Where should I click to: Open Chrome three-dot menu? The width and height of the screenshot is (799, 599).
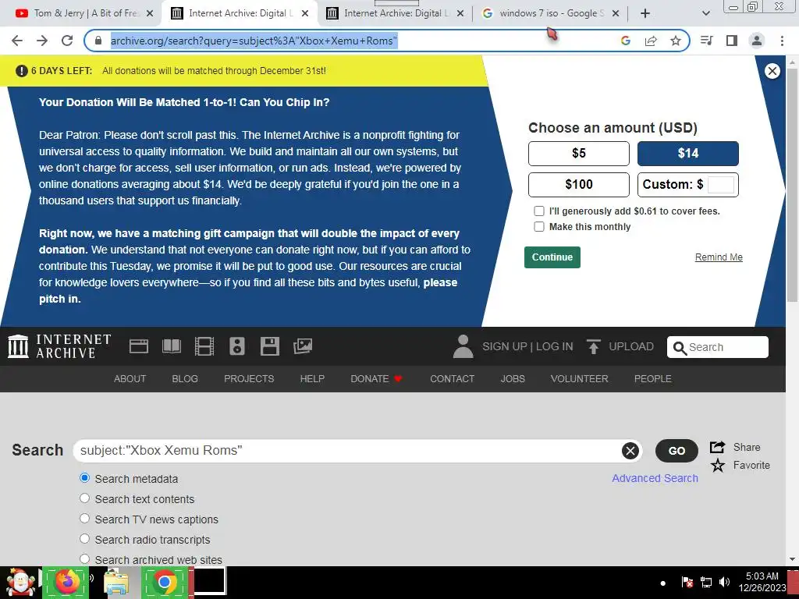[782, 41]
